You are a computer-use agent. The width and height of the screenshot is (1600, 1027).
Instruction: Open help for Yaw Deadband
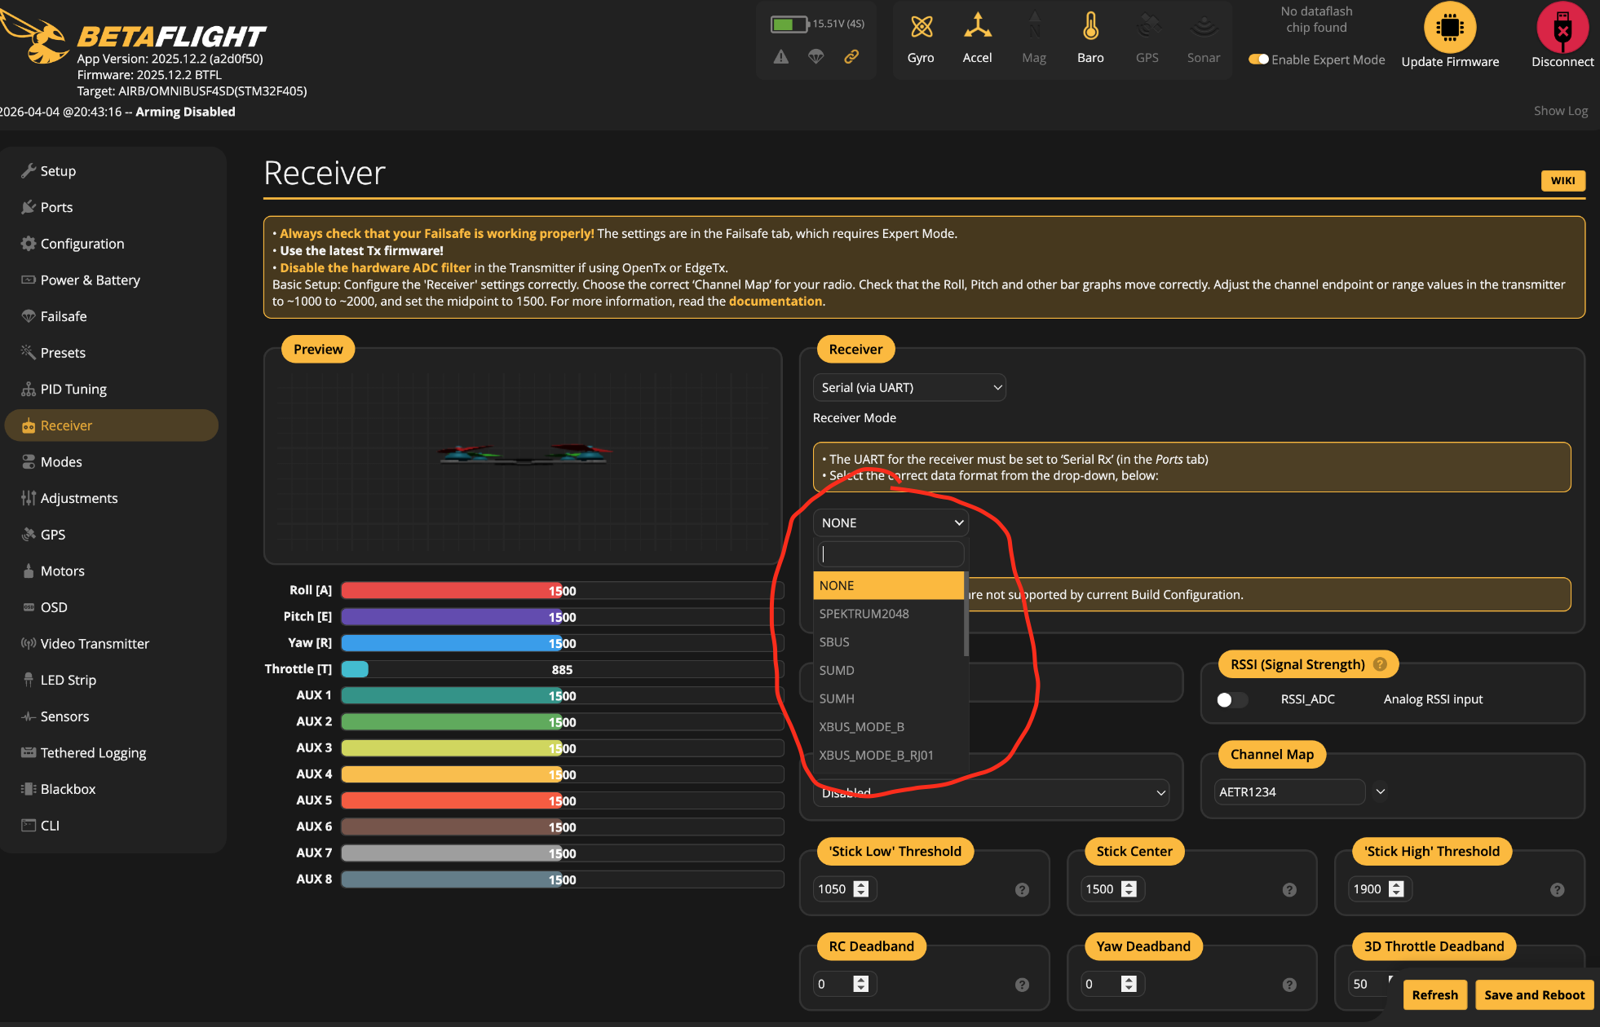(x=1289, y=985)
